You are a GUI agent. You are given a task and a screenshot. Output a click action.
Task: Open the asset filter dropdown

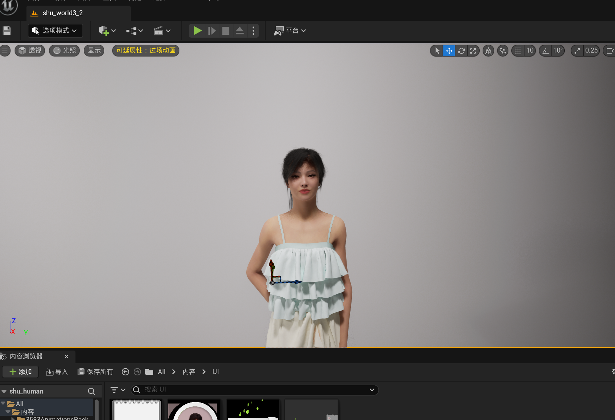(x=118, y=390)
